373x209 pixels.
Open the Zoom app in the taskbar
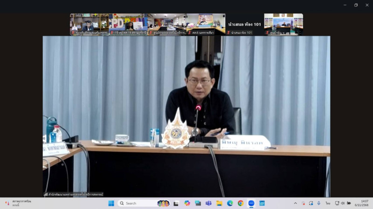pyautogui.click(x=251, y=203)
